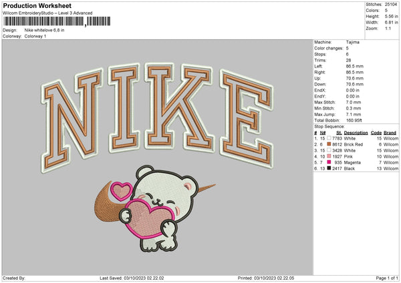Click the White swatch in stop row 3428
Screen dimensions: 401x283
[x=329, y=150]
